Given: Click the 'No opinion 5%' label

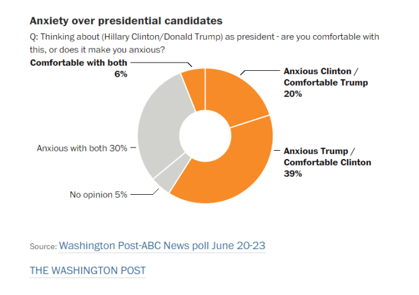Looking at the screenshot, I should [99, 195].
